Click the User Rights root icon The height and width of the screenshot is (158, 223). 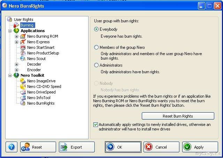pyautogui.click(x=10, y=20)
